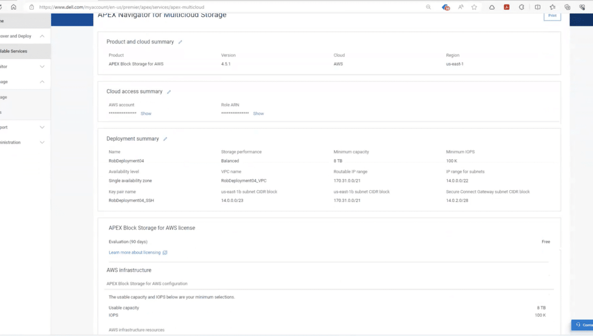Collapse the Manage sidebar section
The width and height of the screenshot is (593, 336).
42,82
